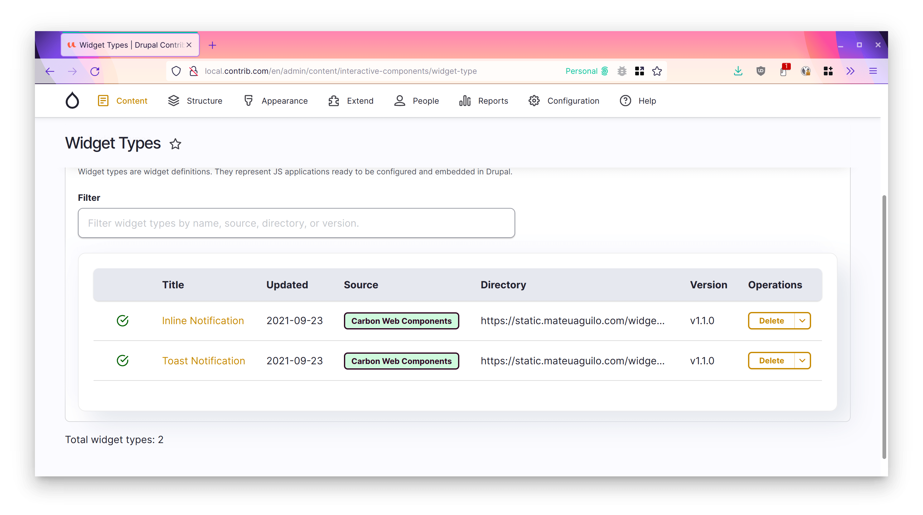Open the Firefox hamburger application menu
This screenshot has height=515, width=923.
click(873, 71)
